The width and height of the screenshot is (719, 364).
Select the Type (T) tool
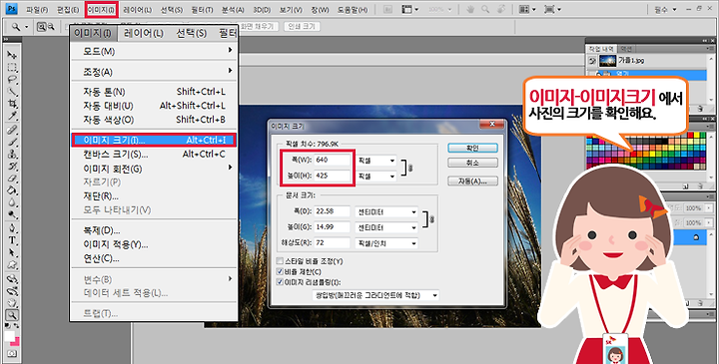(x=12, y=240)
